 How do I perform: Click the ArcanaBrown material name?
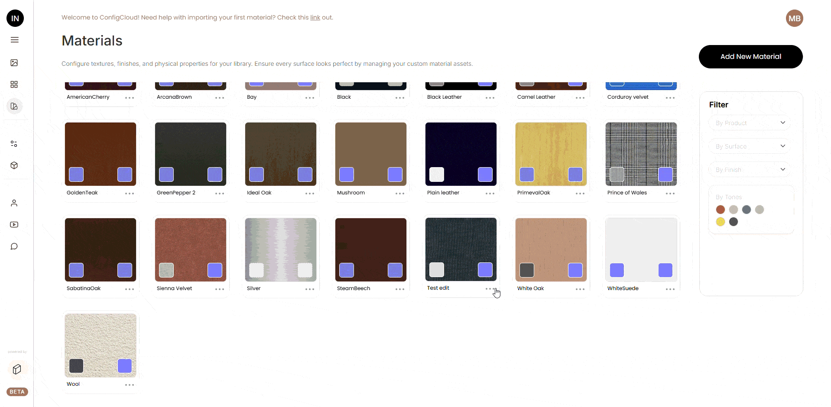(174, 97)
